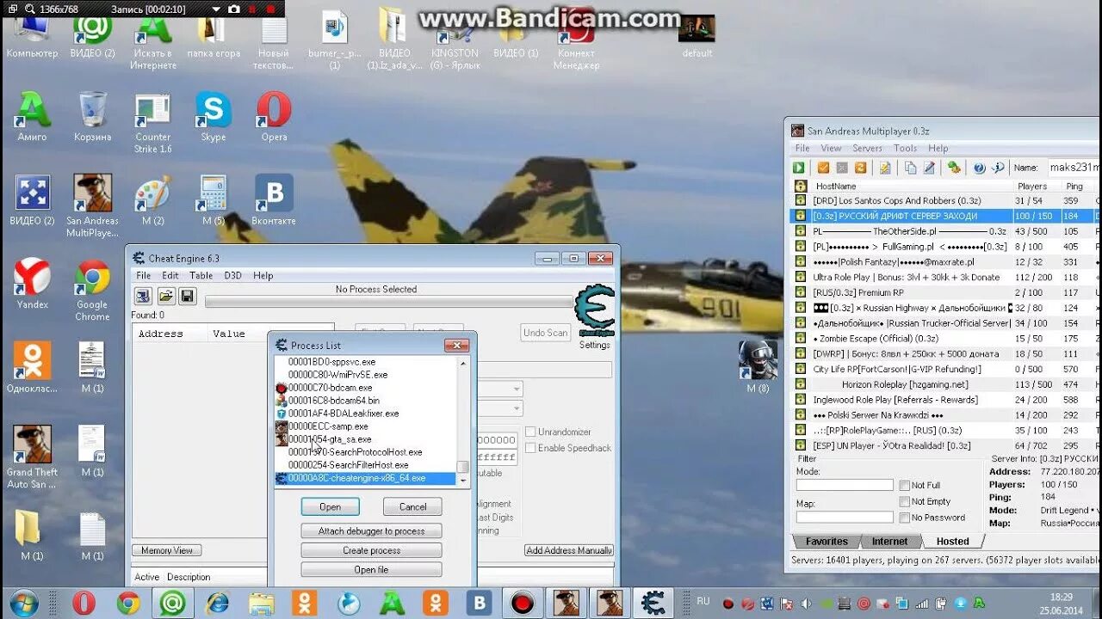This screenshot has height=619, width=1102.
Task: Select the Grand Theft Auto San Andreas icon
Action: [32, 457]
